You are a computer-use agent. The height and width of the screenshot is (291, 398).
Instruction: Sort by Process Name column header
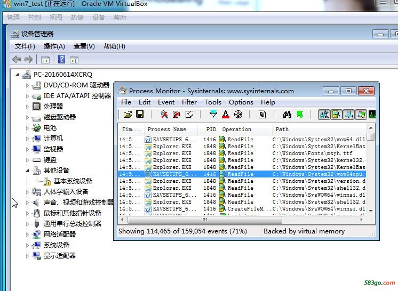(171, 130)
